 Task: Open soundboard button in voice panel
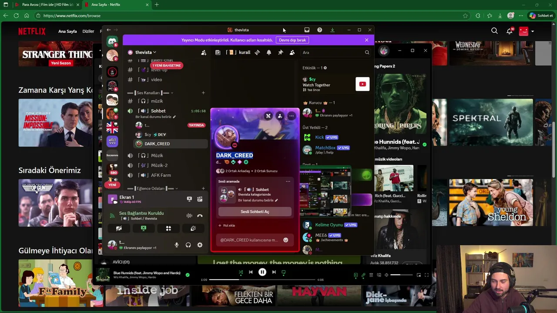click(193, 228)
